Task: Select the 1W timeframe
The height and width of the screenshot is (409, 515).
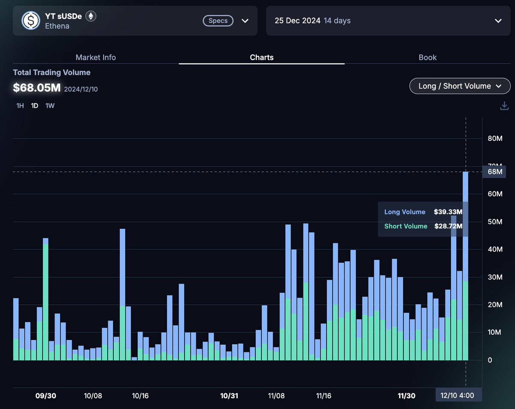Action: point(50,106)
